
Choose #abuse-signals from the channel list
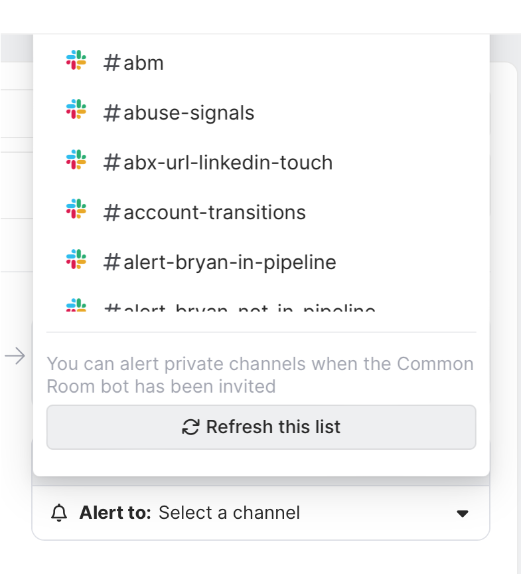tap(179, 113)
